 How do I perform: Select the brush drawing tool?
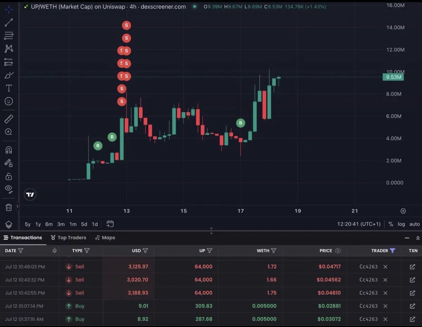9,75
